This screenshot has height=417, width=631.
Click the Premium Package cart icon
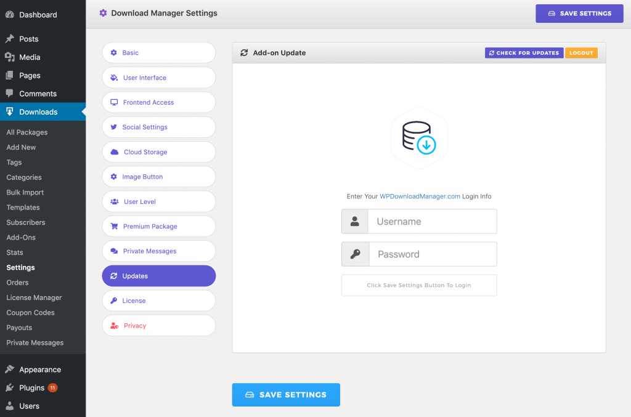(x=114, y=227)
